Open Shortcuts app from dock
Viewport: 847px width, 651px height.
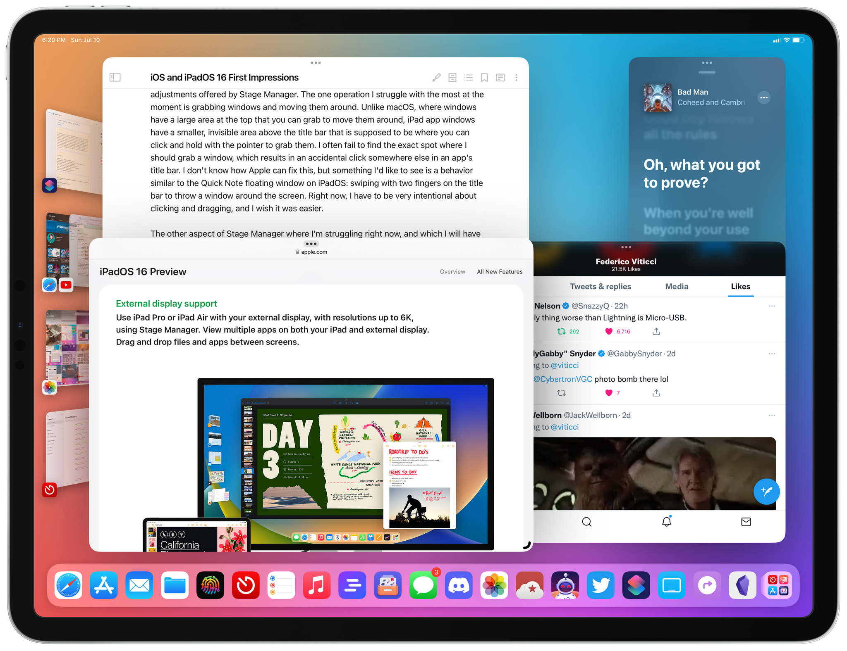(636, 586)
